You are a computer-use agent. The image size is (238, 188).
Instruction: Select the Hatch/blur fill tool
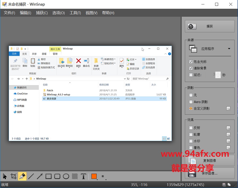pyautogui.click(x=75, y=176)
